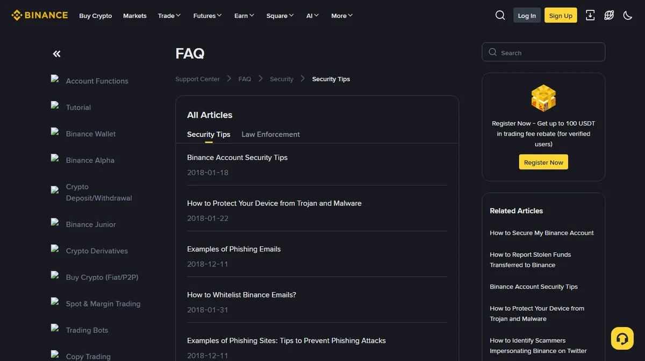
Task: Go to Security breadcrumb link
Action: (282, 79)
